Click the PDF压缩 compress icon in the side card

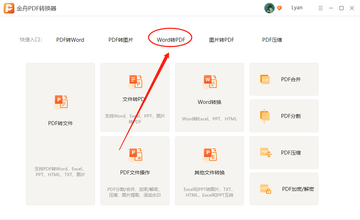pos(266,153)
